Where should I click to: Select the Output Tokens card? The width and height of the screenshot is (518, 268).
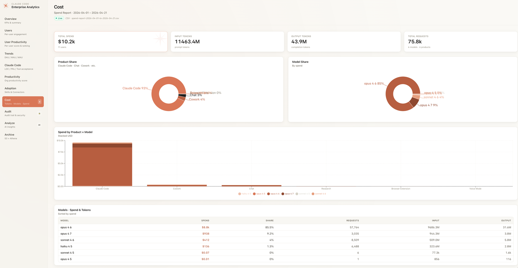(x=344, y=41)
